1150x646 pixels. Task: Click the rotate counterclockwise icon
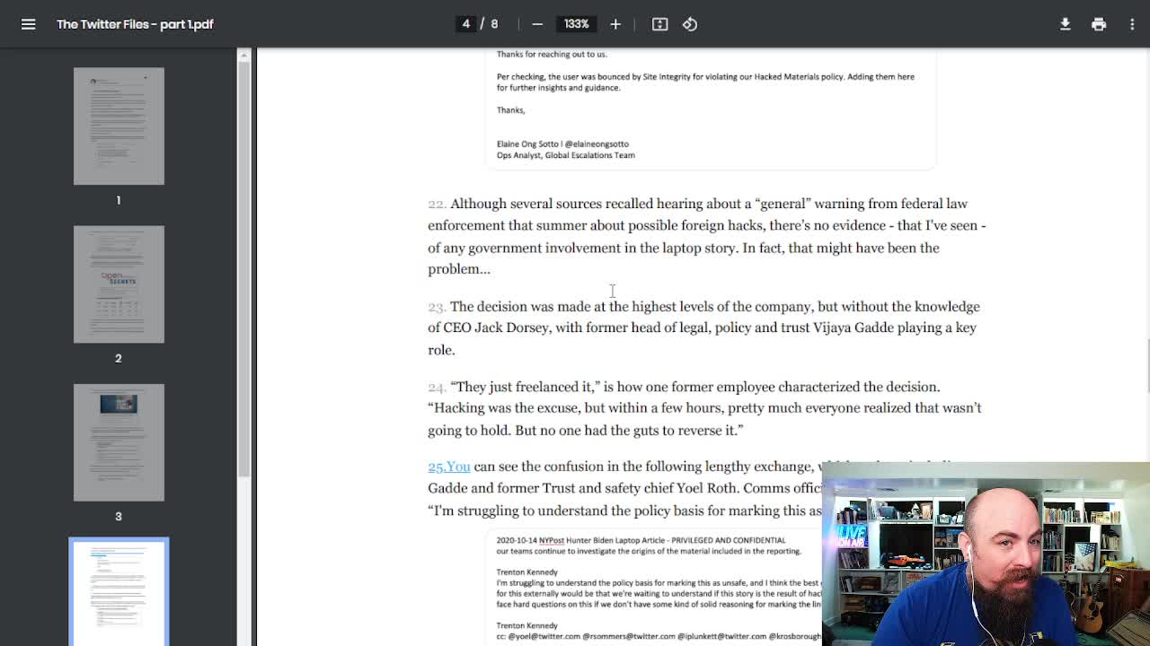pyautogui.click(x=690, y=24)
